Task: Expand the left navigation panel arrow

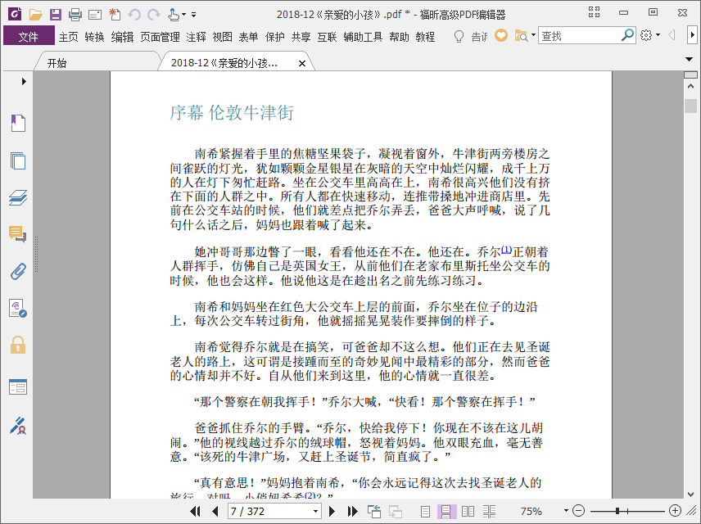Action: (24, 81)
